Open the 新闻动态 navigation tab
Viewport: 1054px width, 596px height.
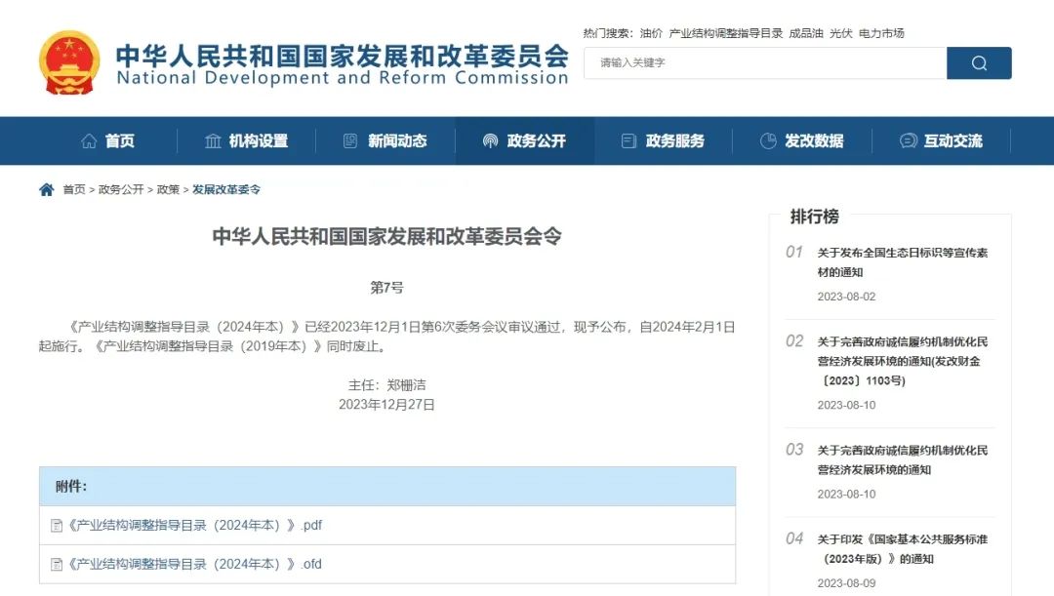[385, 141]
